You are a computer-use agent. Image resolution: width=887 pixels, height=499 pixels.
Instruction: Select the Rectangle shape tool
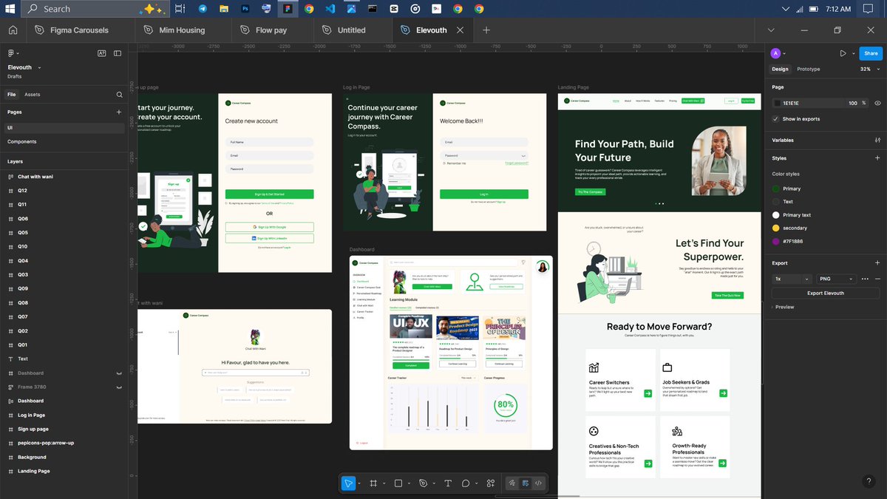point(398,483)
